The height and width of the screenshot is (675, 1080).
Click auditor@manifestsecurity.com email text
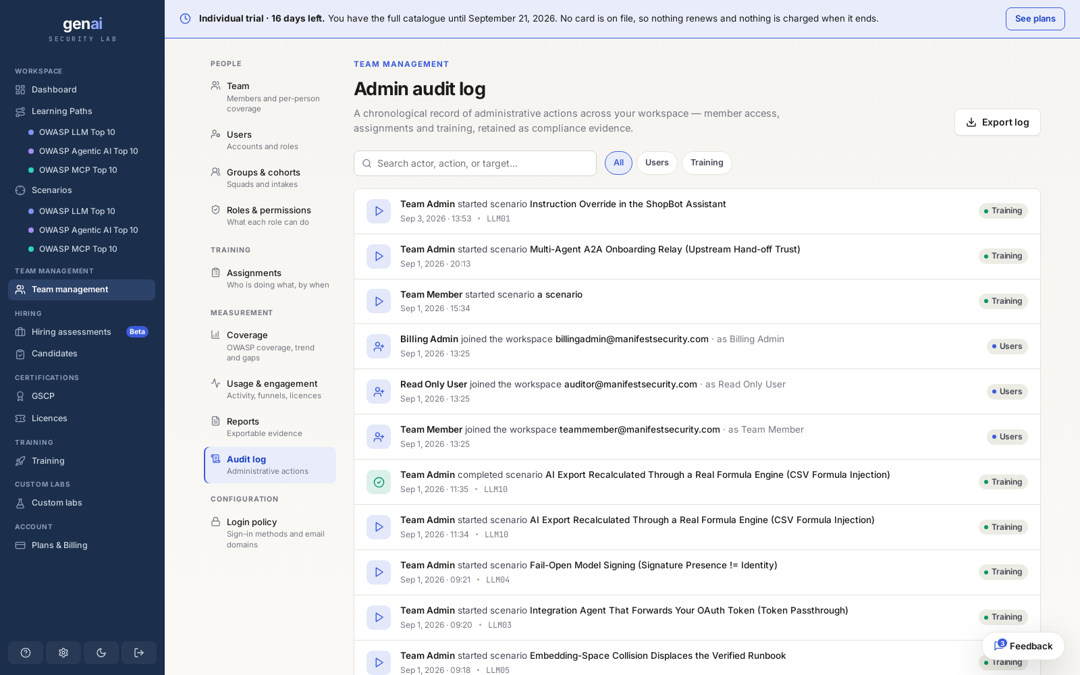tap(630, 384)
